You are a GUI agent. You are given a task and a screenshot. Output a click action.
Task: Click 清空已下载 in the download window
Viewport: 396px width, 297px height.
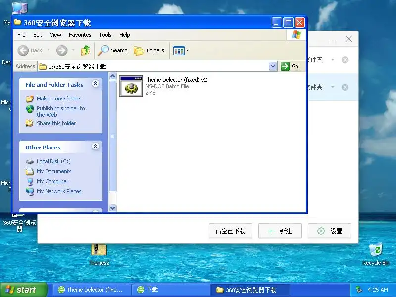pyautogui.click(x=231, y=231)
